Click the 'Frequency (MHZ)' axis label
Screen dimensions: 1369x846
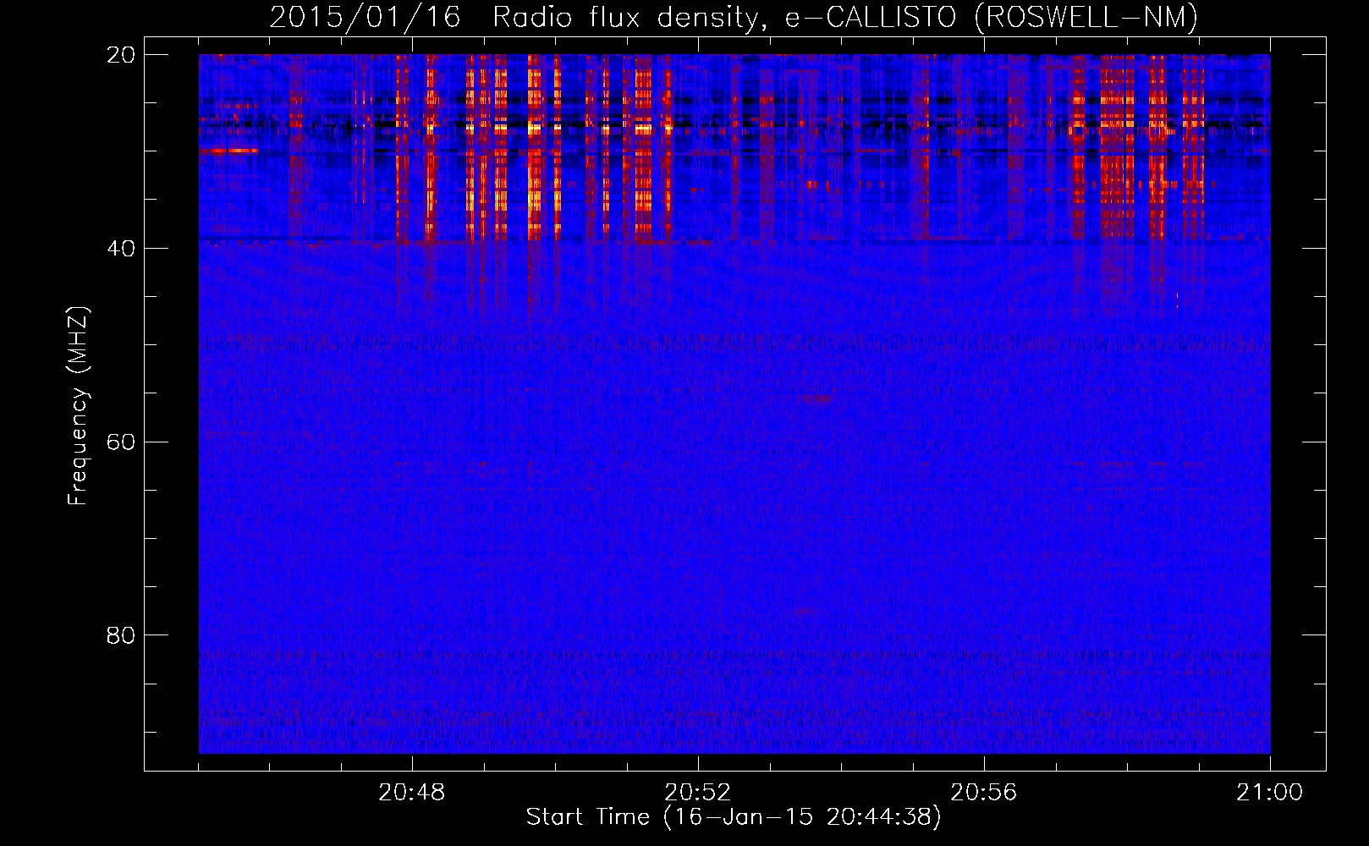tap(78, 406)
